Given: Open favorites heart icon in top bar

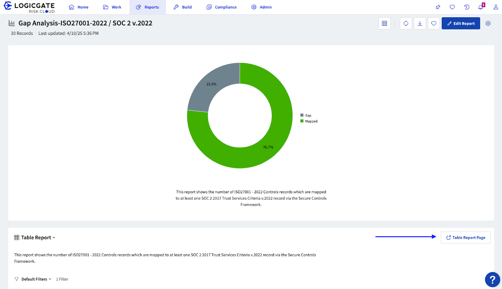Looking at the screenshot, I should coord(452,7).
